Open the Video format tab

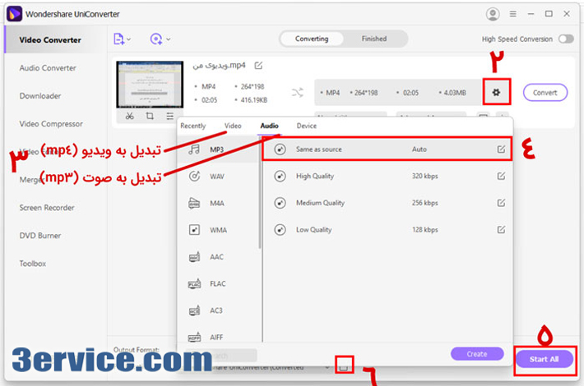tap(233, 126)
